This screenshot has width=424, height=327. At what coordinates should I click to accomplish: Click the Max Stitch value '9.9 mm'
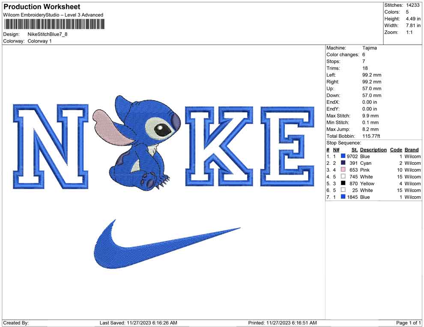point(370,116)
